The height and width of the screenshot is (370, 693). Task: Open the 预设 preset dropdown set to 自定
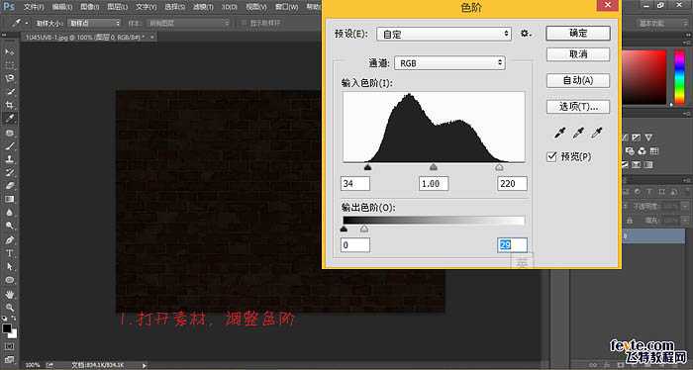pos(444,34)
